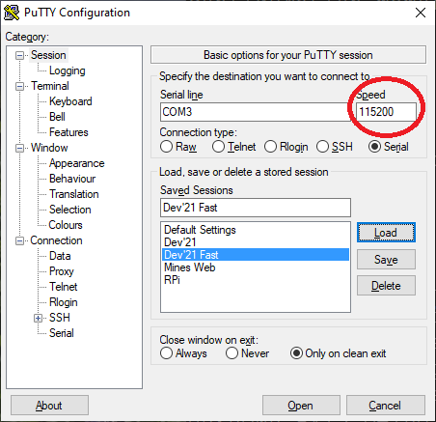Expand the SSH subtree
Screen dimensions: 436x422
[38, 319]
